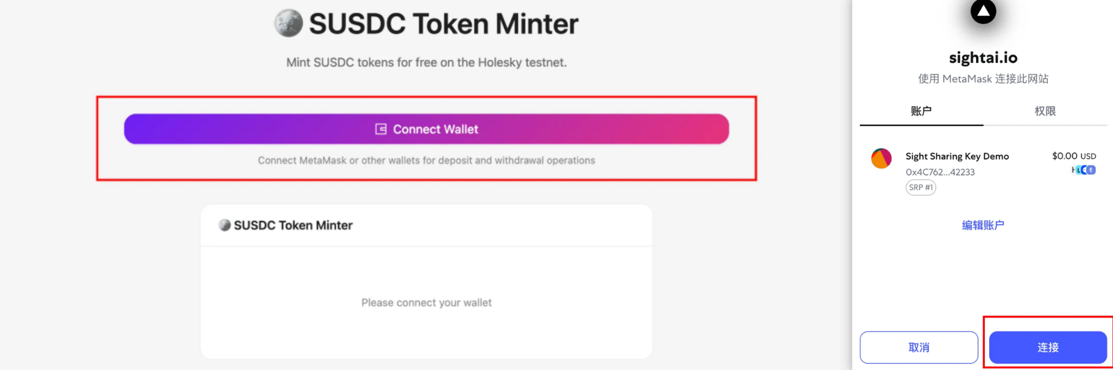The height and width of the screenshot is (370, 1113).
Task: Click the sightai.io black triangle logo
Action: (x=983, y=11)
